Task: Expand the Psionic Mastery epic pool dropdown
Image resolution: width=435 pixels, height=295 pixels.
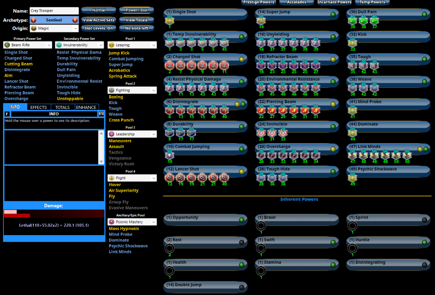Action: coord(132,222)
